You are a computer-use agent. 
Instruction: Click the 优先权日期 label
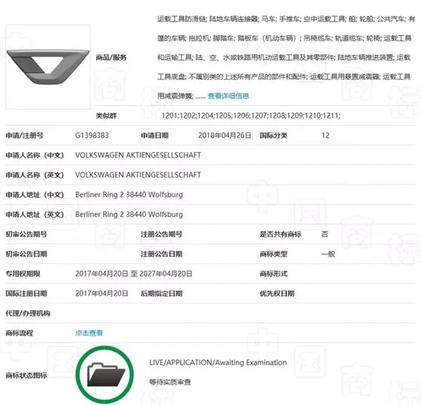277,293
